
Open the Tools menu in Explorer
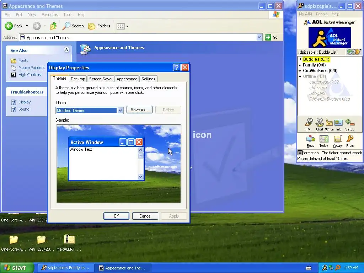[x=68, y=15]
